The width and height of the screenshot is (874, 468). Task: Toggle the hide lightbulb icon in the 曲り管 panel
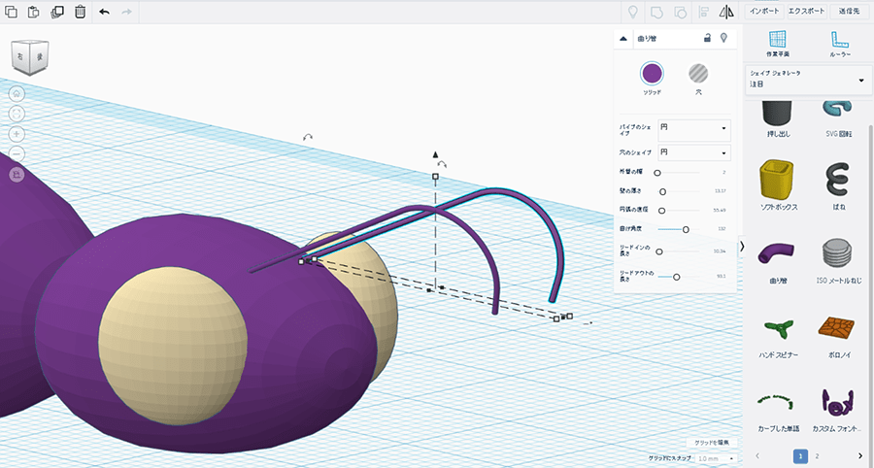723,38
